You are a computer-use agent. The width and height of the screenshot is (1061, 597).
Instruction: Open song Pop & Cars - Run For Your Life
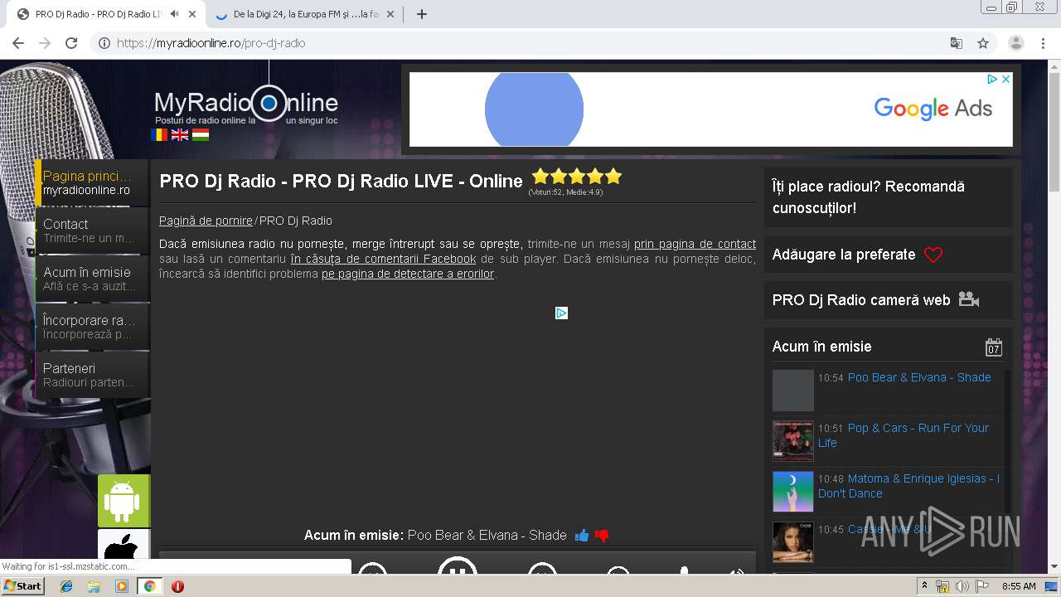[x=904, y=435]
